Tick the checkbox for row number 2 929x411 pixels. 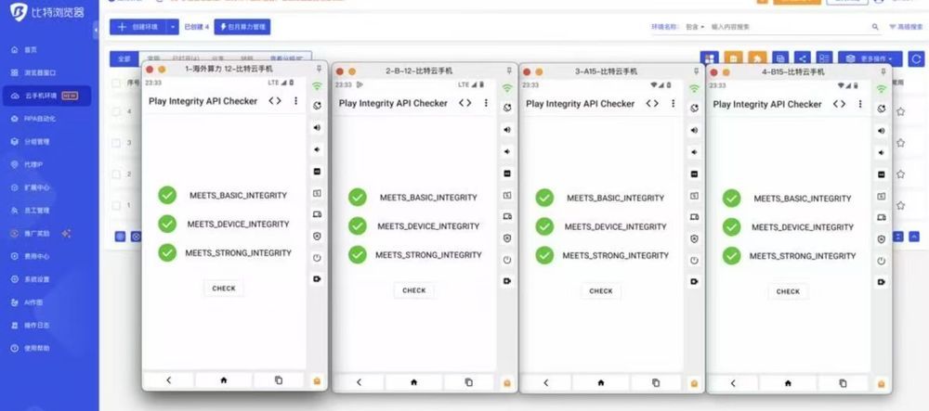[x=116, y=173]
